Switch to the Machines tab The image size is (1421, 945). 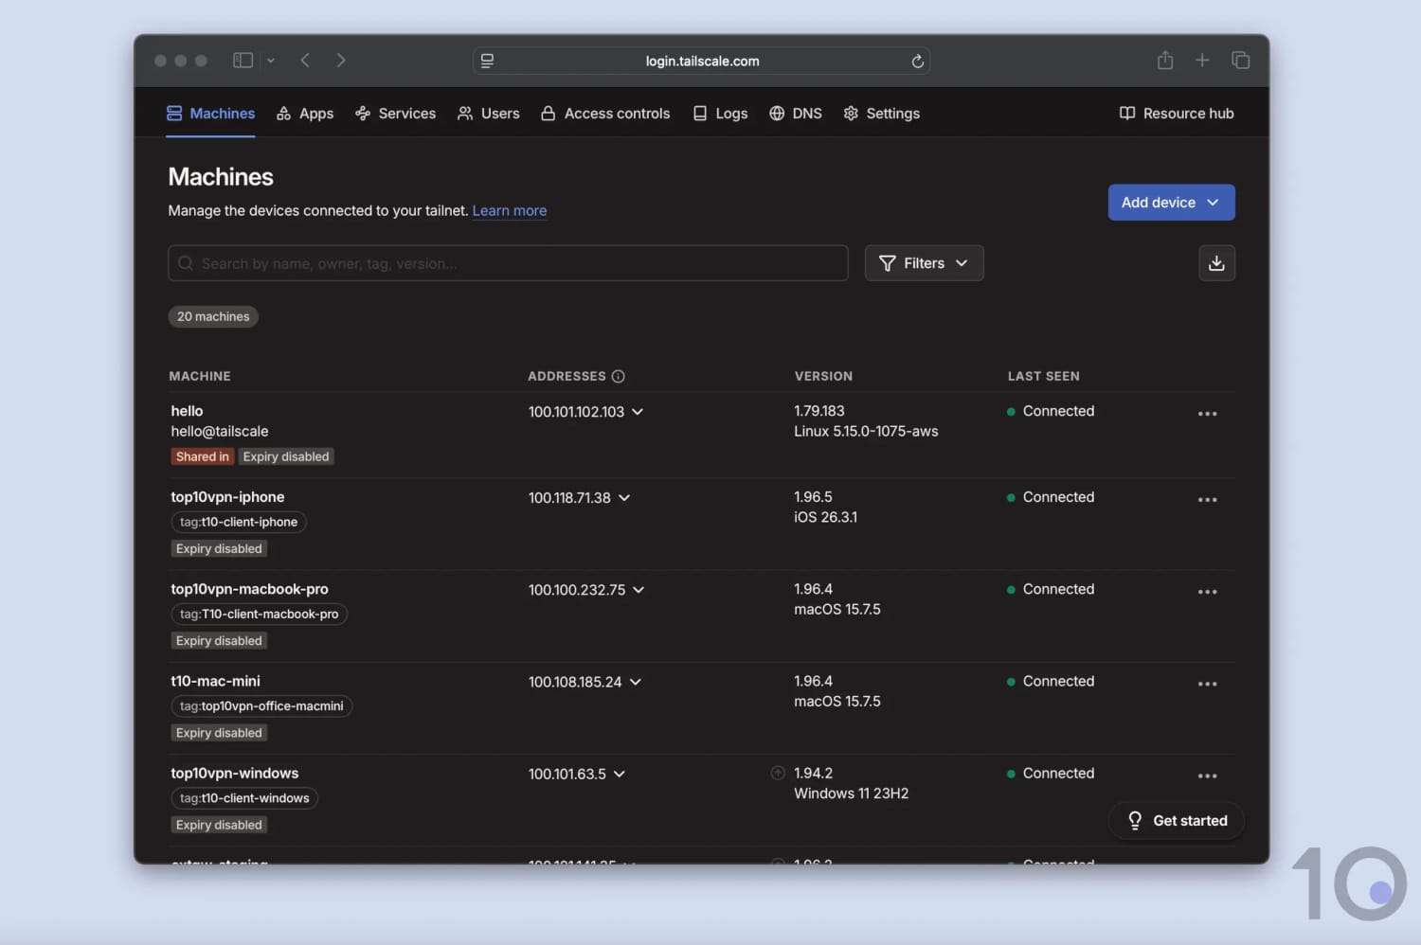[x=210, y=113]
